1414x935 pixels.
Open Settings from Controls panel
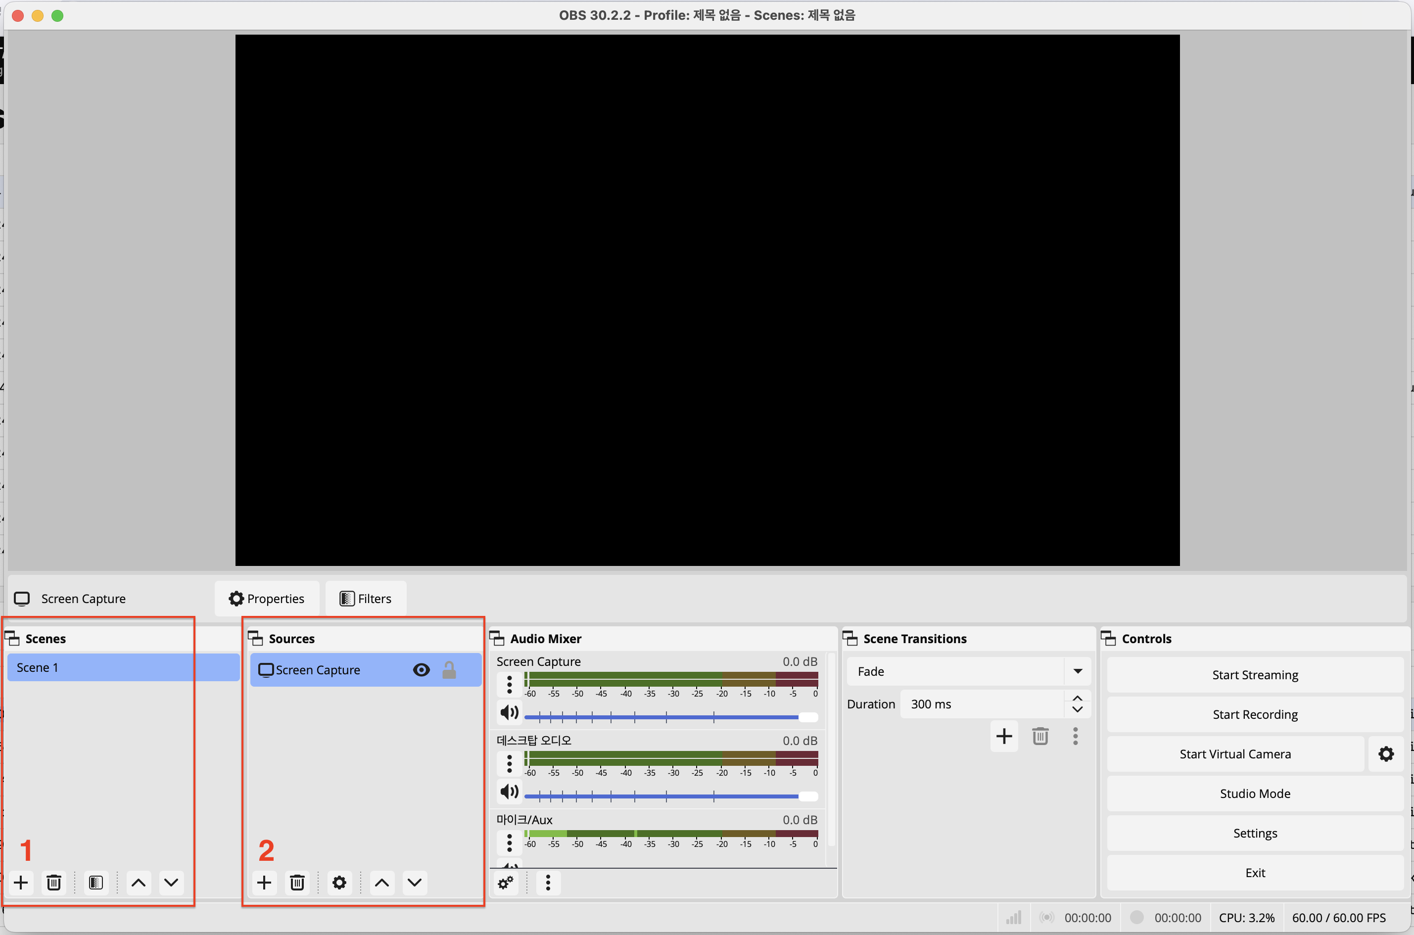click(1255, 833)
